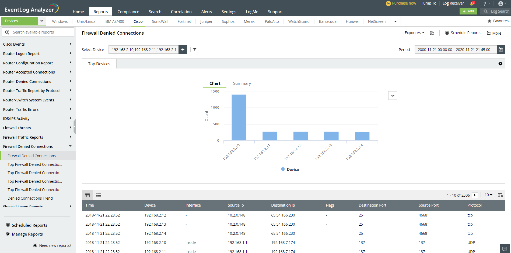Click the green Add button
The image size is (511, 253).
(468, 11)
